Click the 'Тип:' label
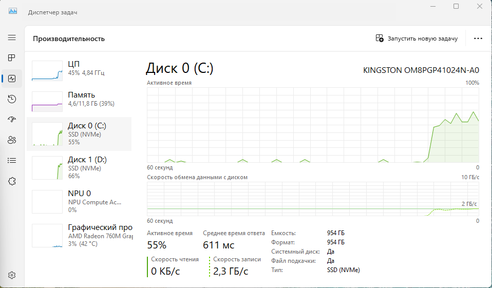The width and height of the screenshot is (492, 288). point(277,270)
